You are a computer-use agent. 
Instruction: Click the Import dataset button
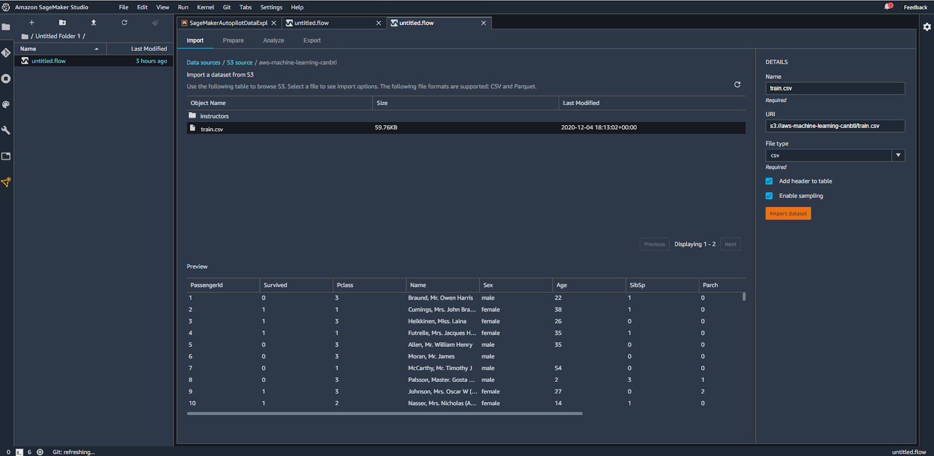coord(788,214)
